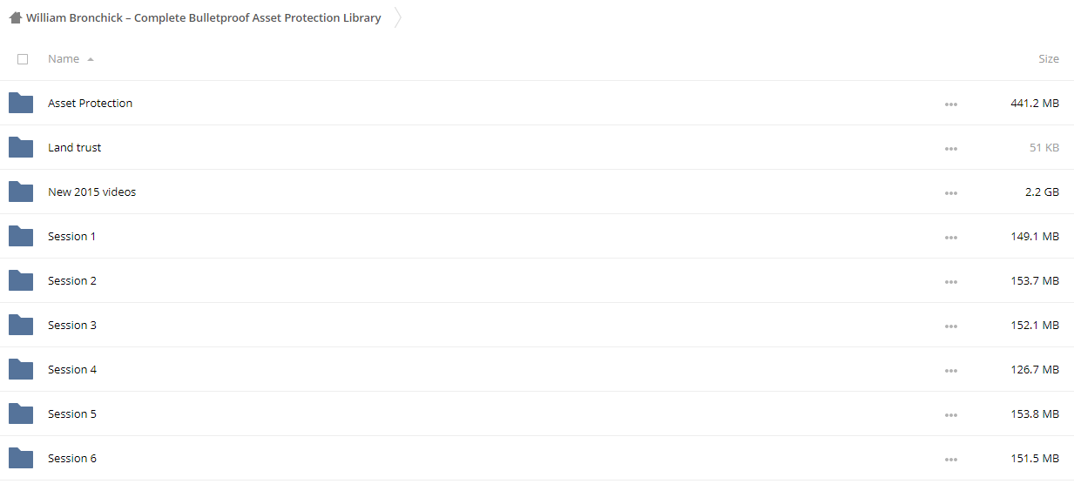
Task: Open the more options dots for Session 6
Action: pos(950,460)
